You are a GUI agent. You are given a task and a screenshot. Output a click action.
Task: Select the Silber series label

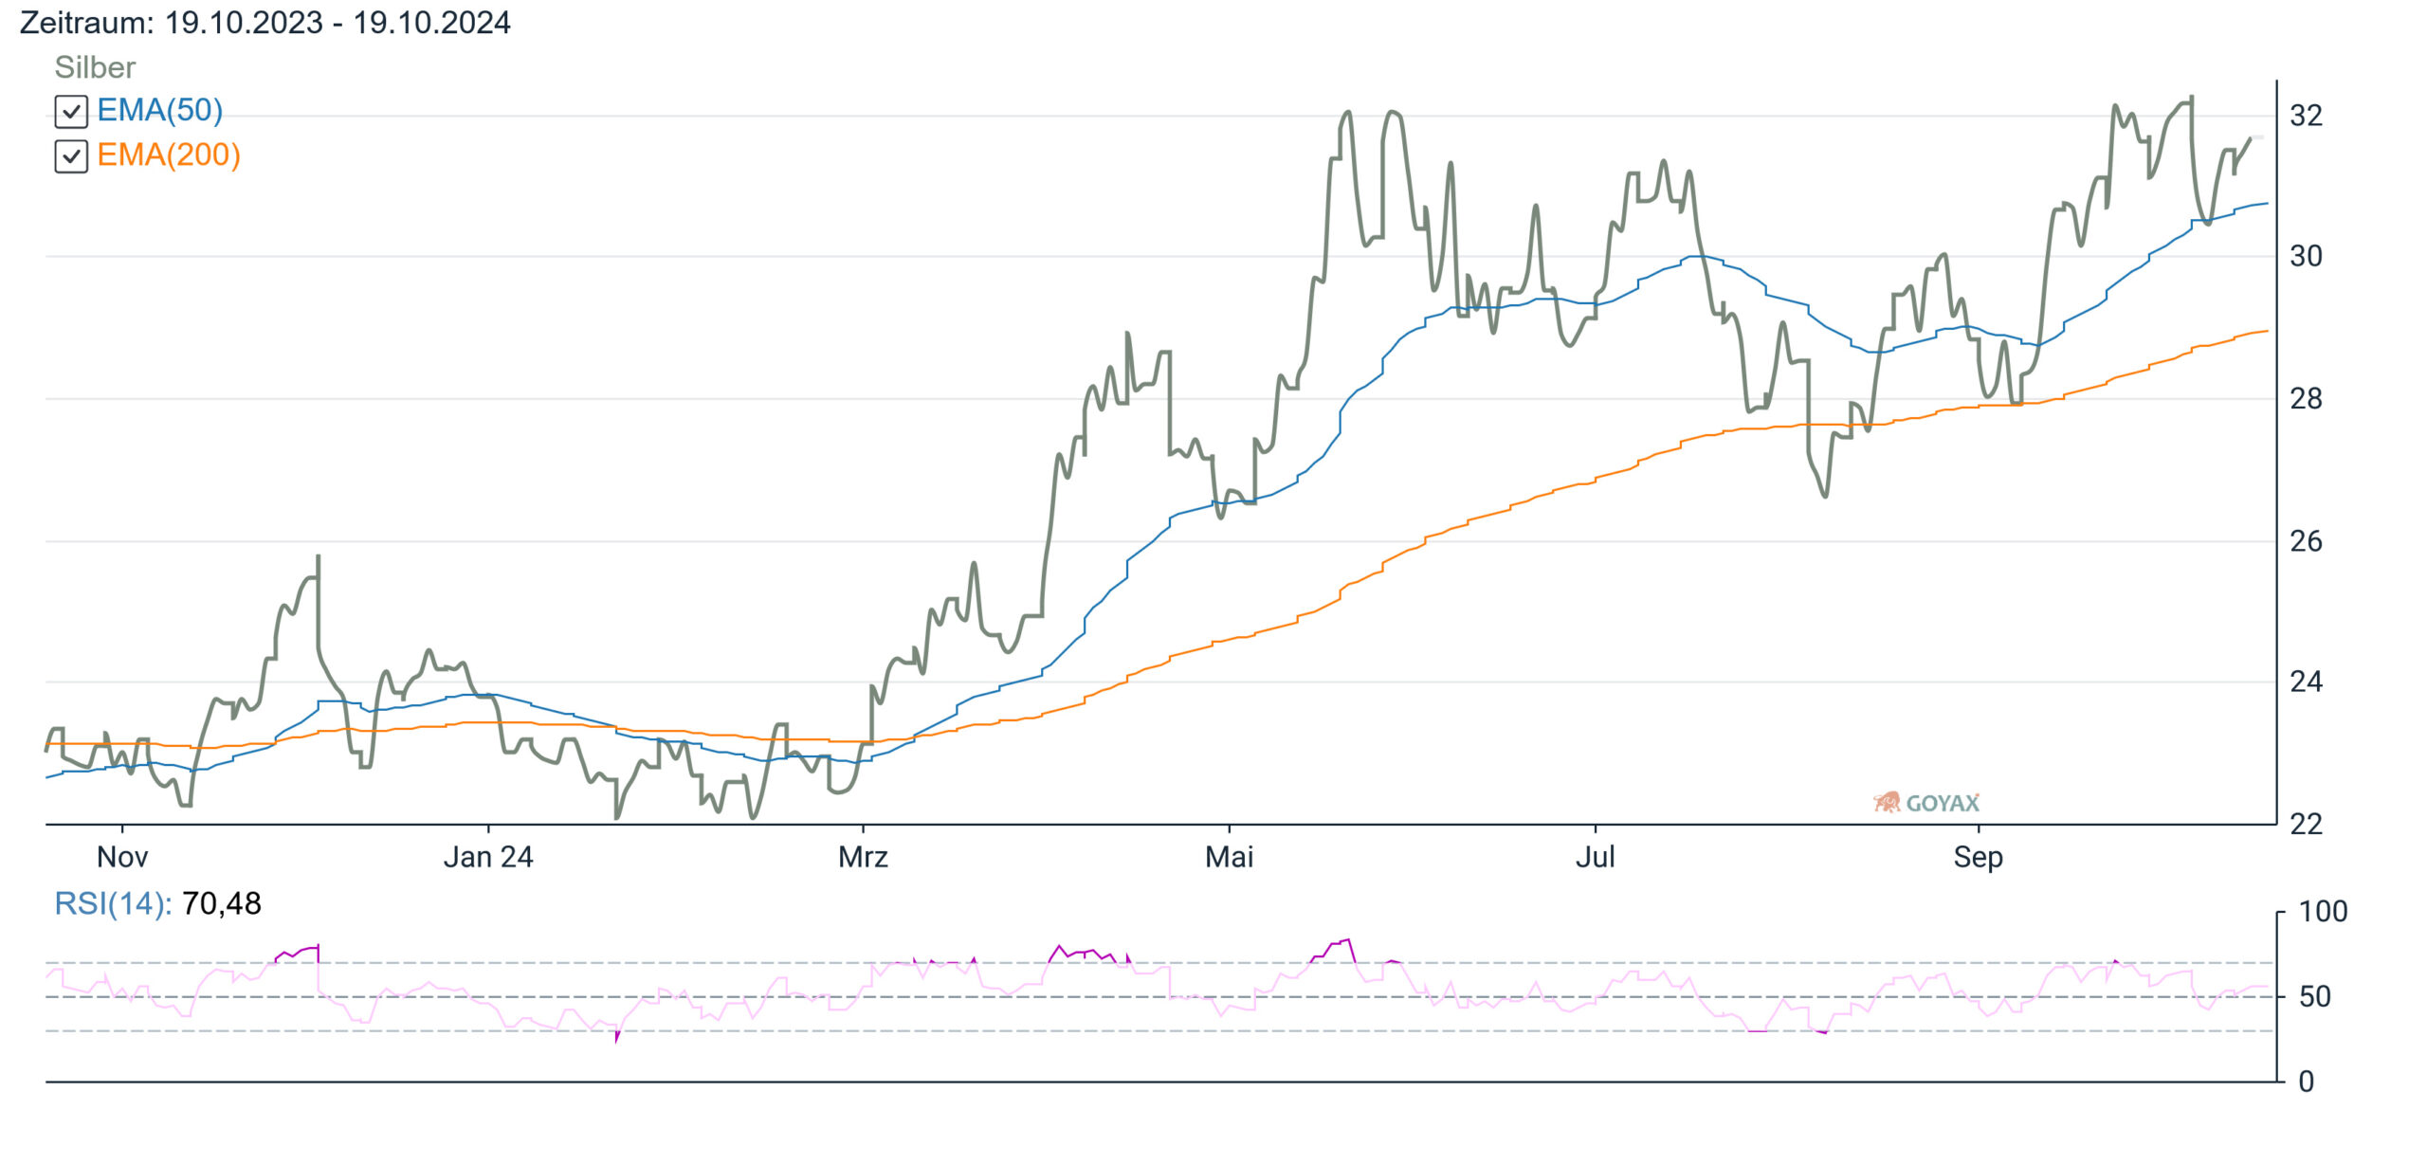[95, 67]
